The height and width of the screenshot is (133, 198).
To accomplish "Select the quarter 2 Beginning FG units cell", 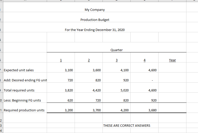I will pyautogui.click(x=89, y=98).
